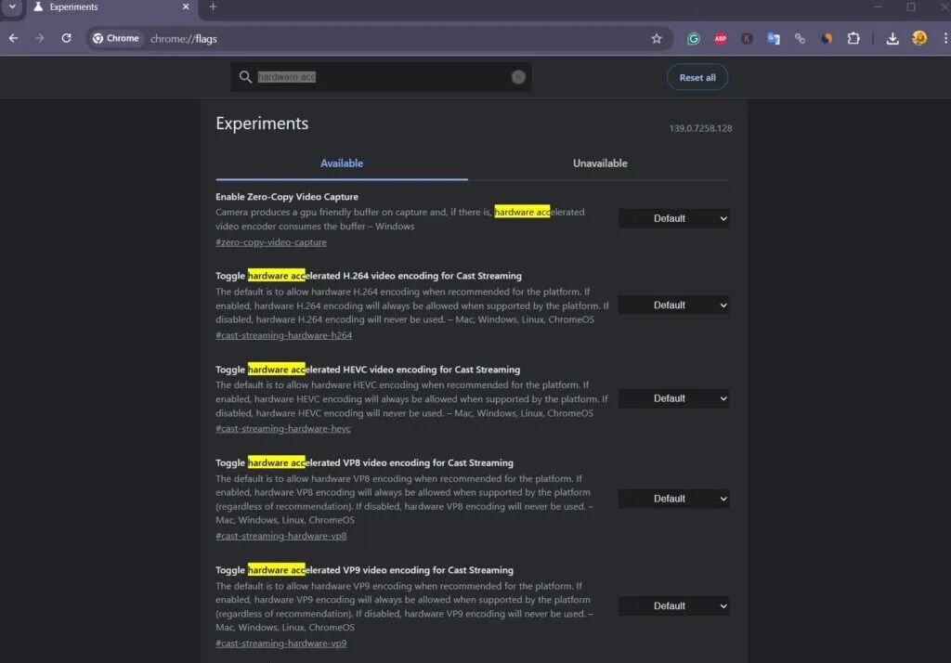Viewport: 951px width, 663px height.
Task: Click the Enable Zero-Copy Video Capture title
Action: 287,197
